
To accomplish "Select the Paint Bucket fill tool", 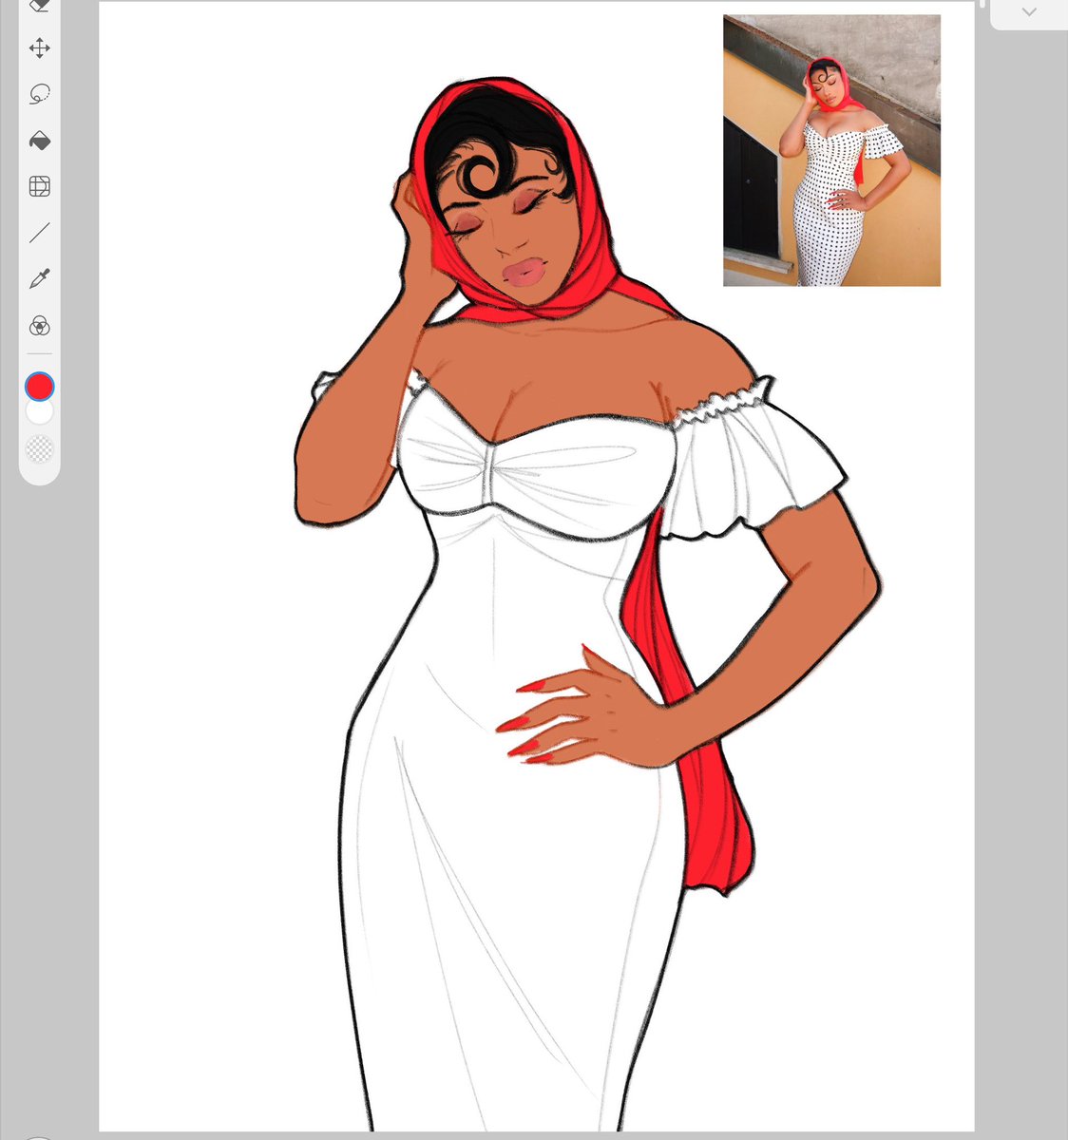I will coord(39,141).
